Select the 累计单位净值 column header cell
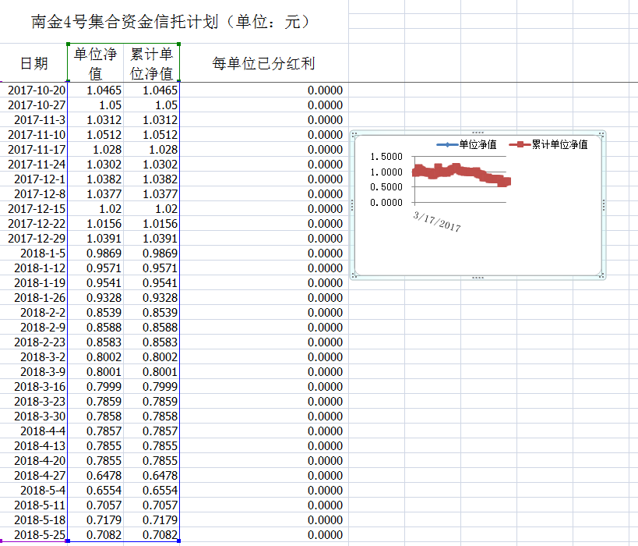This screenshot has height=546, width=638. coord(151,63)
